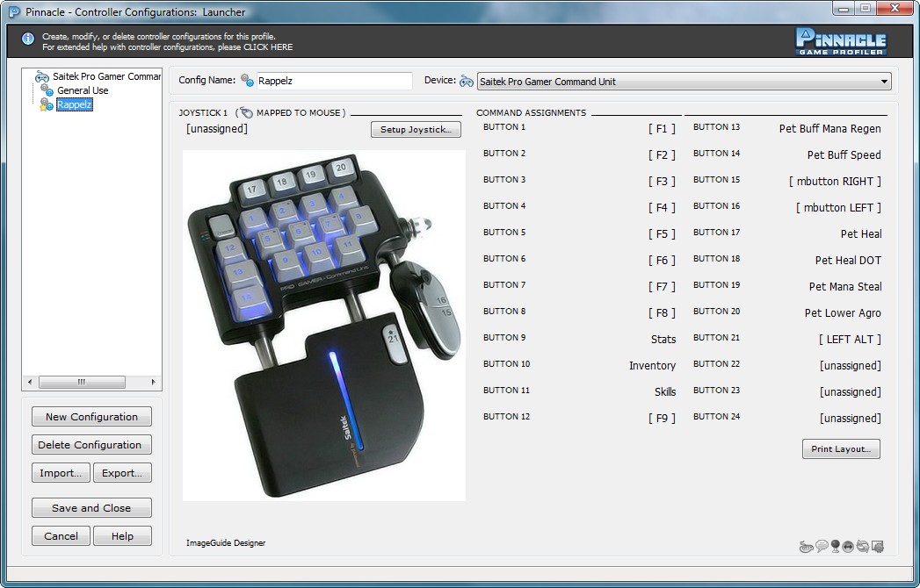The width and height of the screenshot is (920, 588).
Task: Click Pet Buff Mana Regen assignment
Action: [830, 129]
